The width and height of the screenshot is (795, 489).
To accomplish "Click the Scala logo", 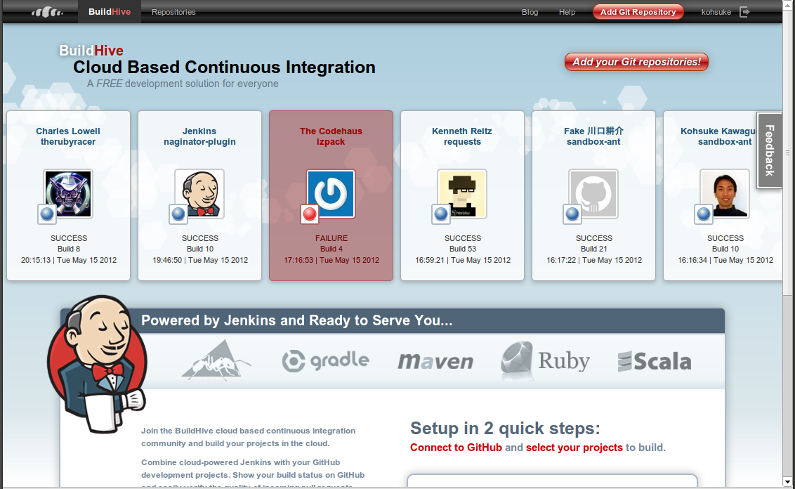I will click(x=655, y=361).
